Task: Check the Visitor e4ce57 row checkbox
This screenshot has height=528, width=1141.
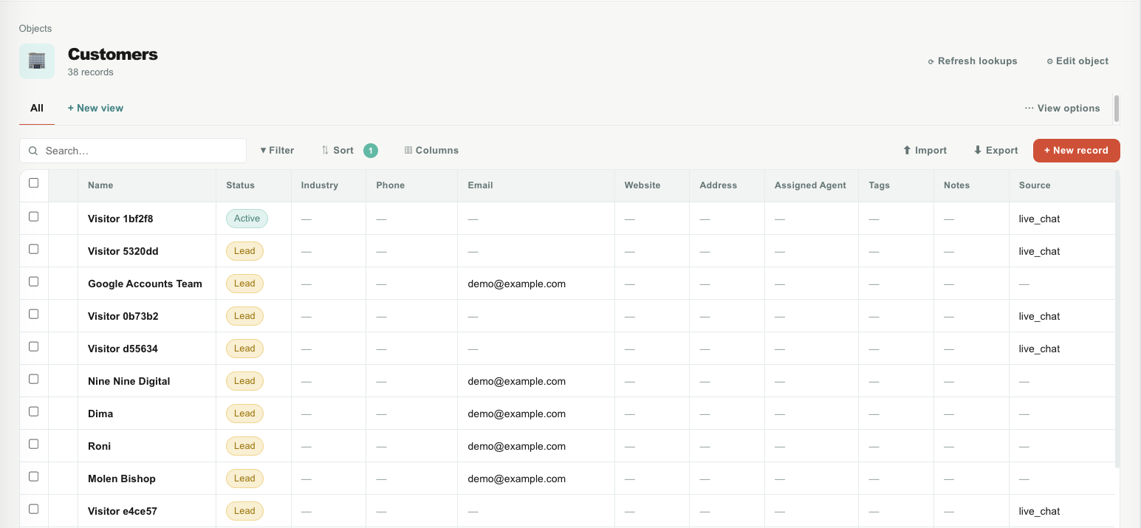Action: [x=33, y=510]
